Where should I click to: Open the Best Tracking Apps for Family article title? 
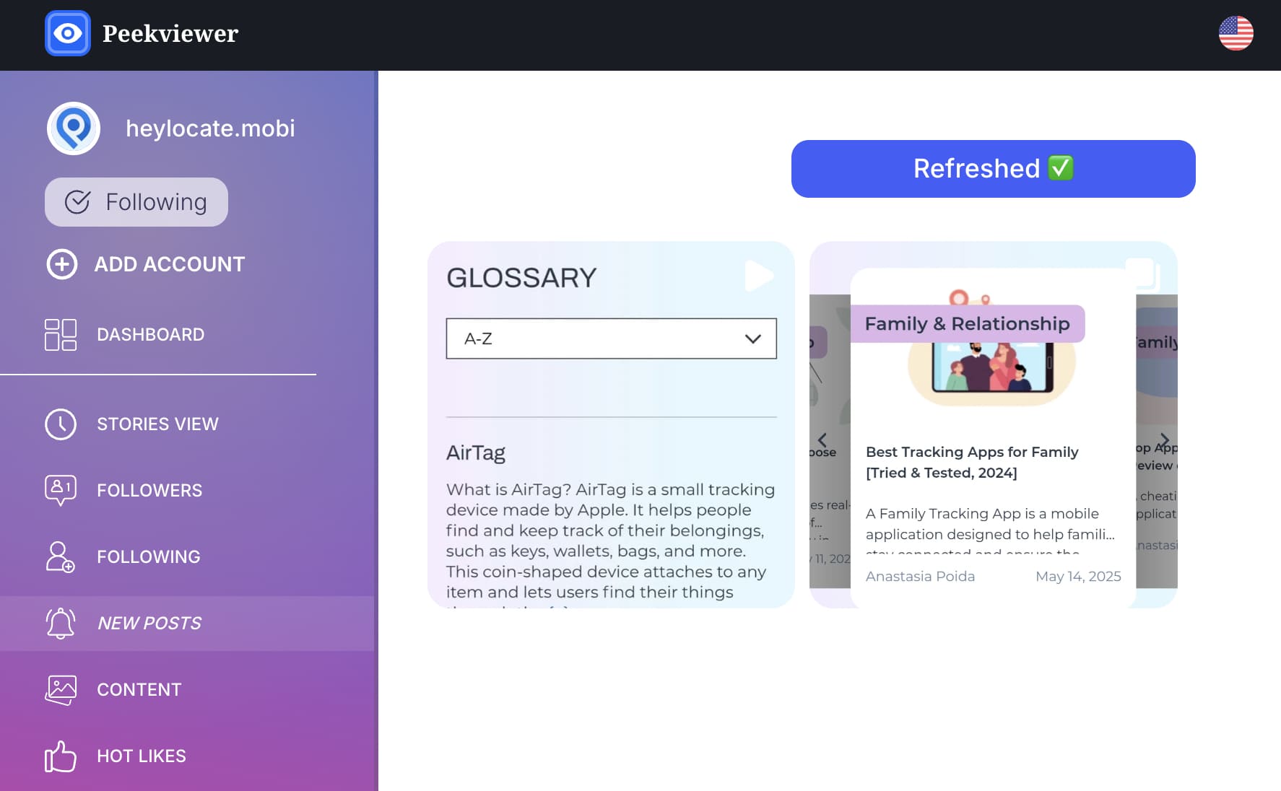[972, 462]
